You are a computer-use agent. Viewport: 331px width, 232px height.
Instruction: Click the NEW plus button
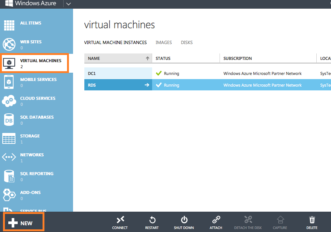(x=23, y=222)
